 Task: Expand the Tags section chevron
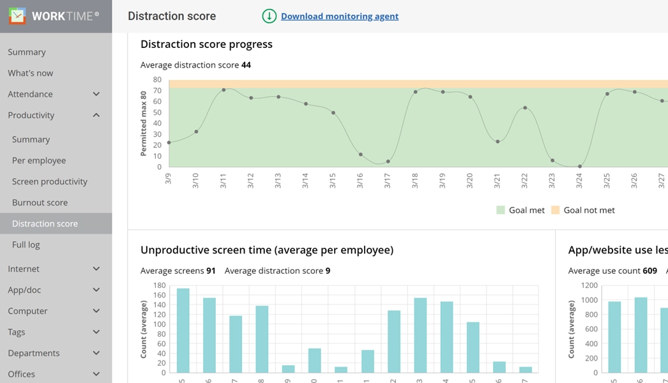click(96, 333)
